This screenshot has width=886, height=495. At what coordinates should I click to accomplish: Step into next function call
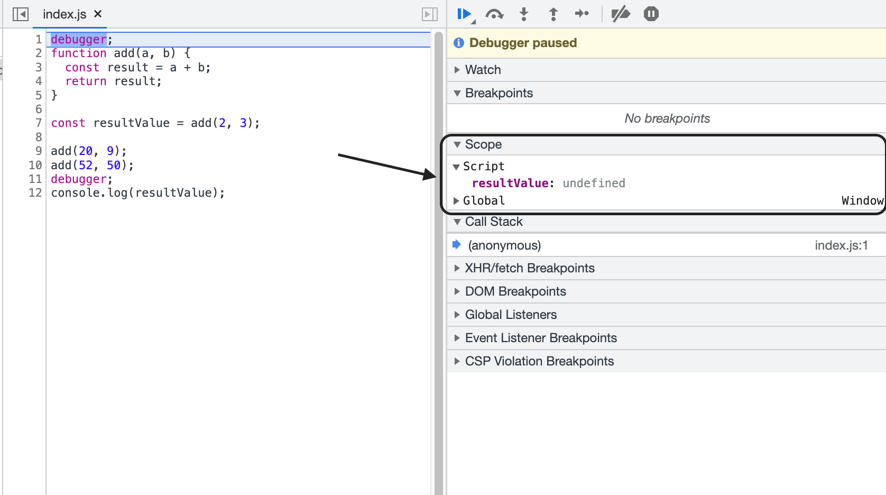[x=524, y=14]
